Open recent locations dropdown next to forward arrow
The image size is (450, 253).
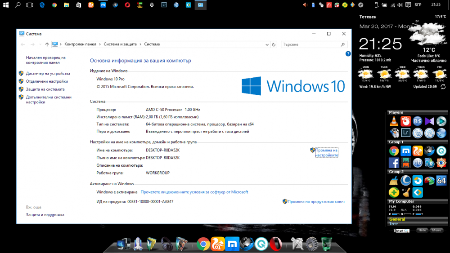pos(40,44)
